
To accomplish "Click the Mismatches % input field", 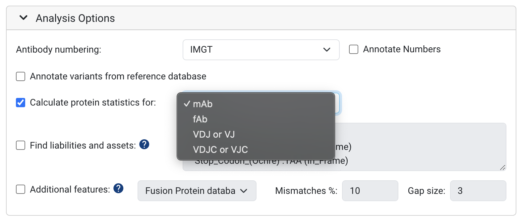I will [370, 191].
